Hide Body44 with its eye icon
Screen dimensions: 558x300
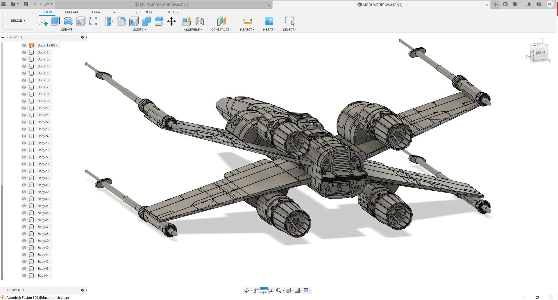click(x=24, y=276)
